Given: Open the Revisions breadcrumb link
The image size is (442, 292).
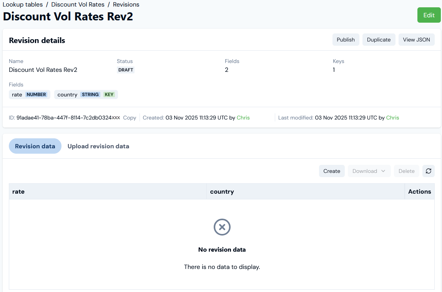Looking at the screenshot, I should tap(126, 5).
